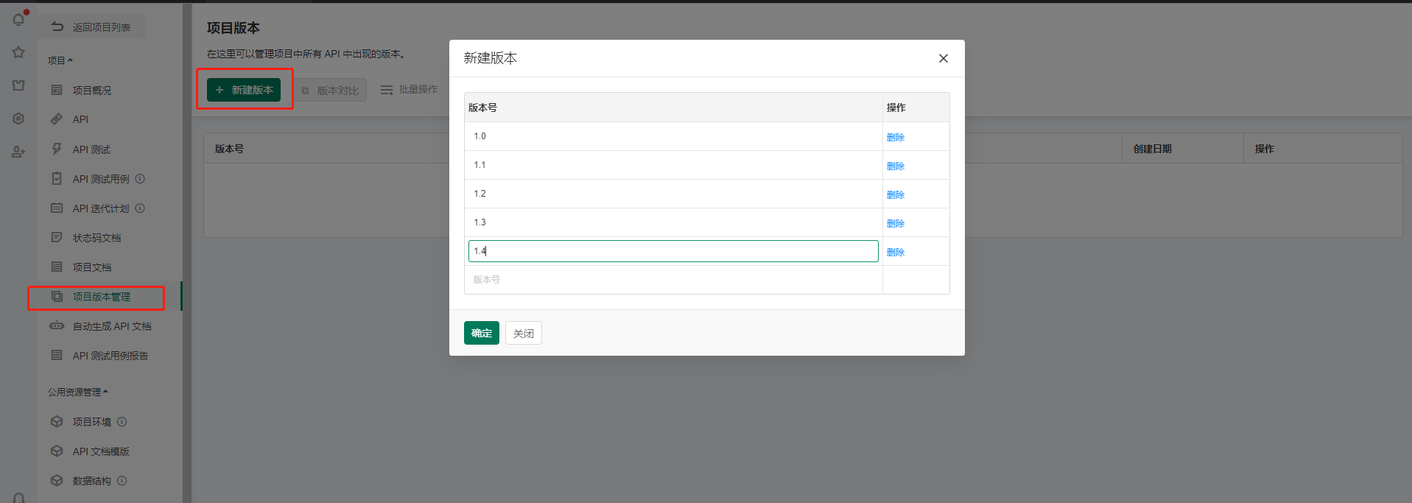Viewport: 1412px width, 503px height.
Task: Open API 测试 menu item
Action: pyautogui.click(x=91, y=150)
